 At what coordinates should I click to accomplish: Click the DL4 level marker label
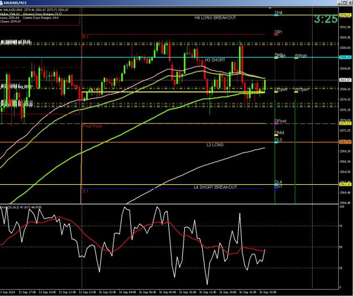click(x=278, y=182)
